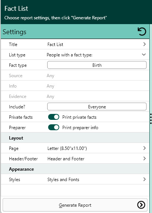Click the 'List type' row label
The image size is (152, 213).
[x=17, y=55]
